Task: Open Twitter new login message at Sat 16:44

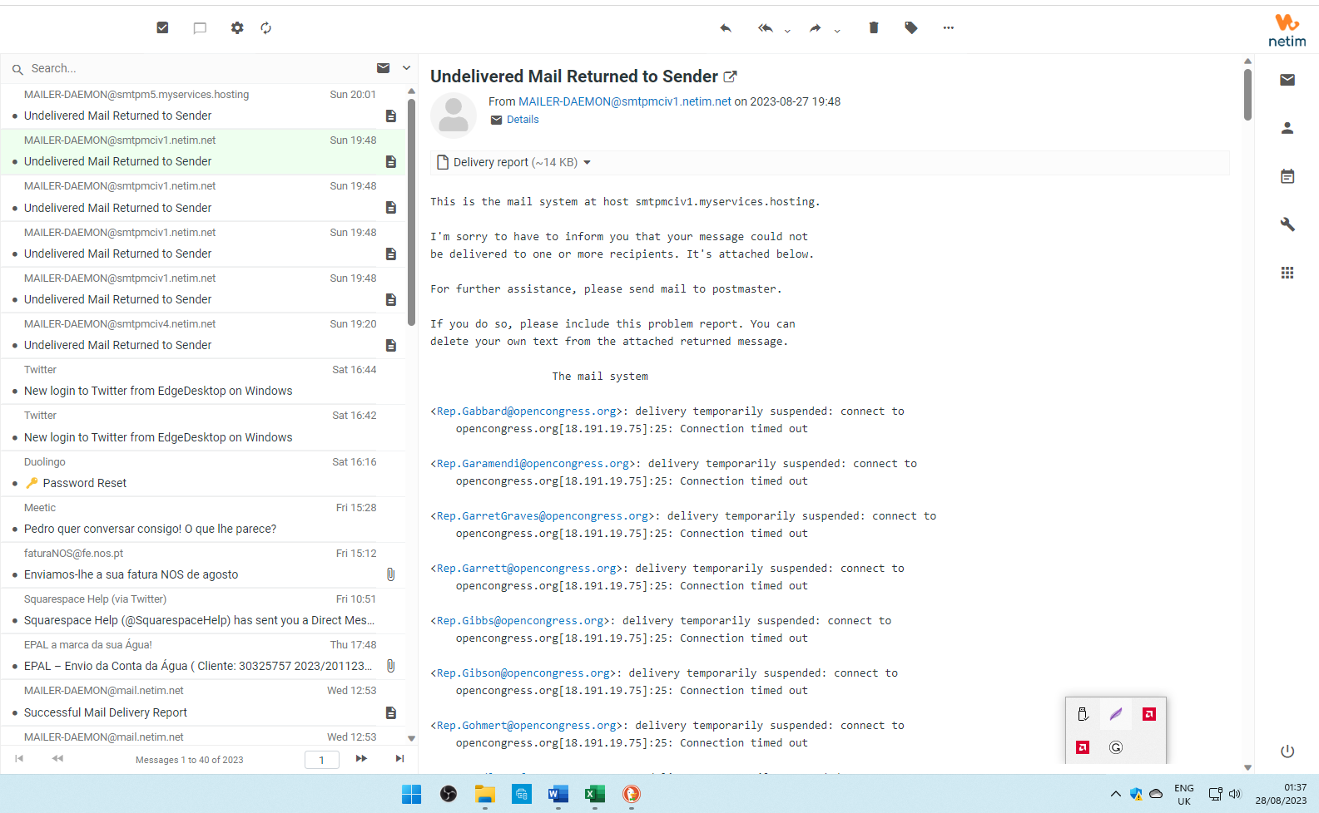Action: pos(203,381)
